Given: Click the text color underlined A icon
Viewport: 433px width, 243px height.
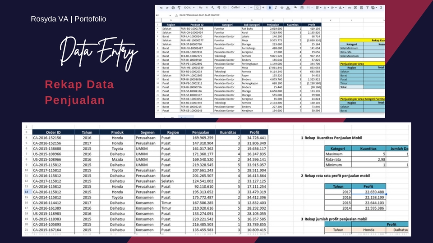Looking at the screenshot, I should tap(288, 8).
